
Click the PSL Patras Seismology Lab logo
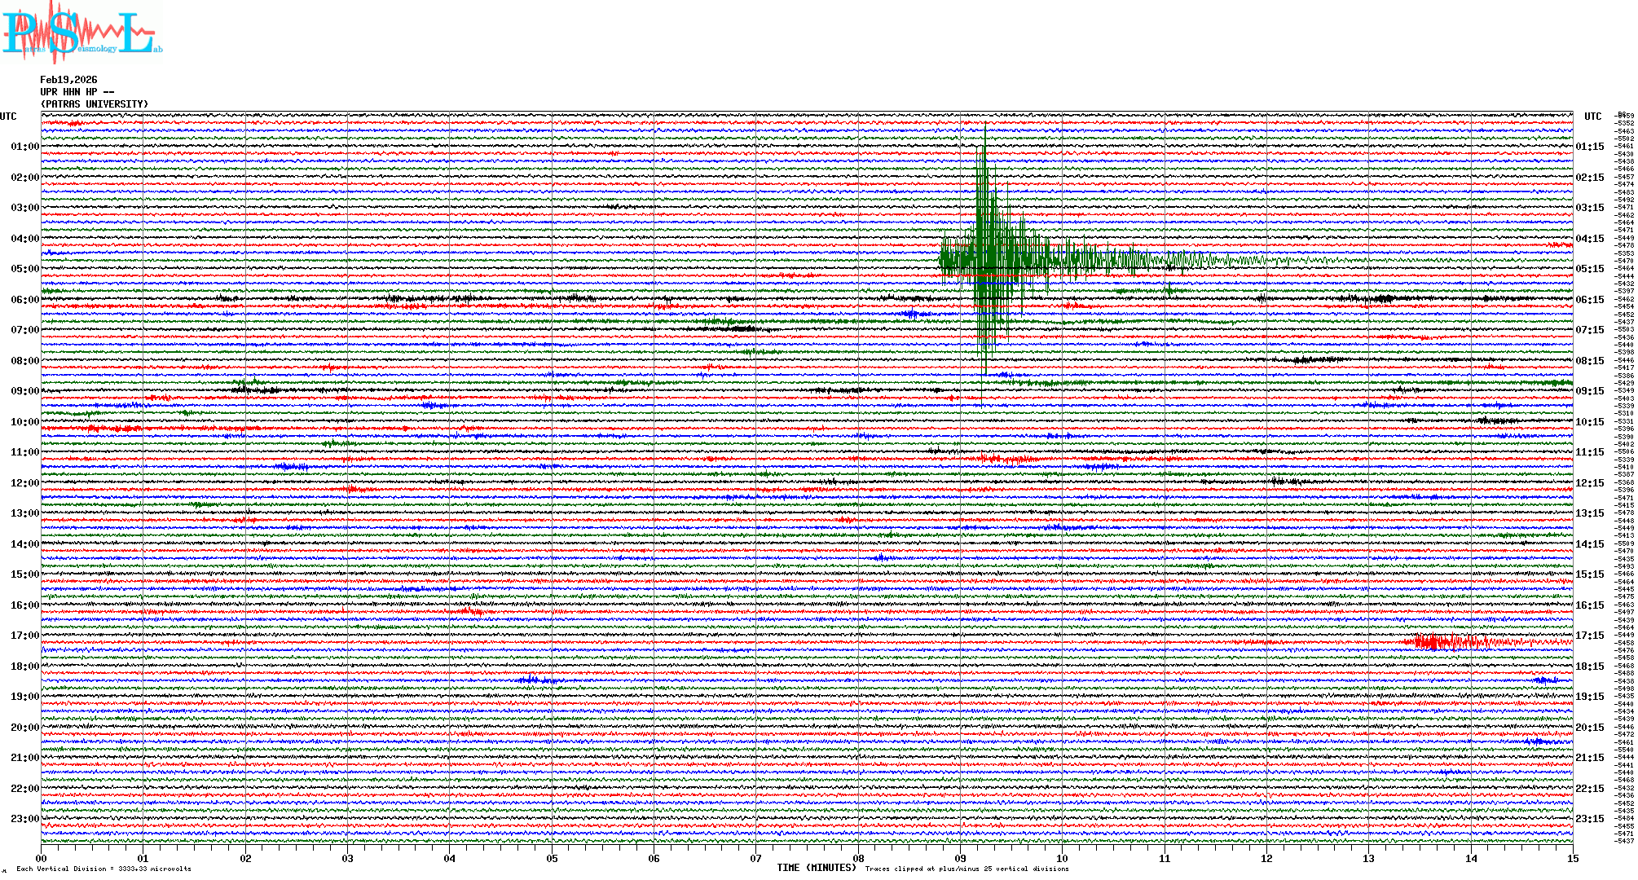point(81,33)
